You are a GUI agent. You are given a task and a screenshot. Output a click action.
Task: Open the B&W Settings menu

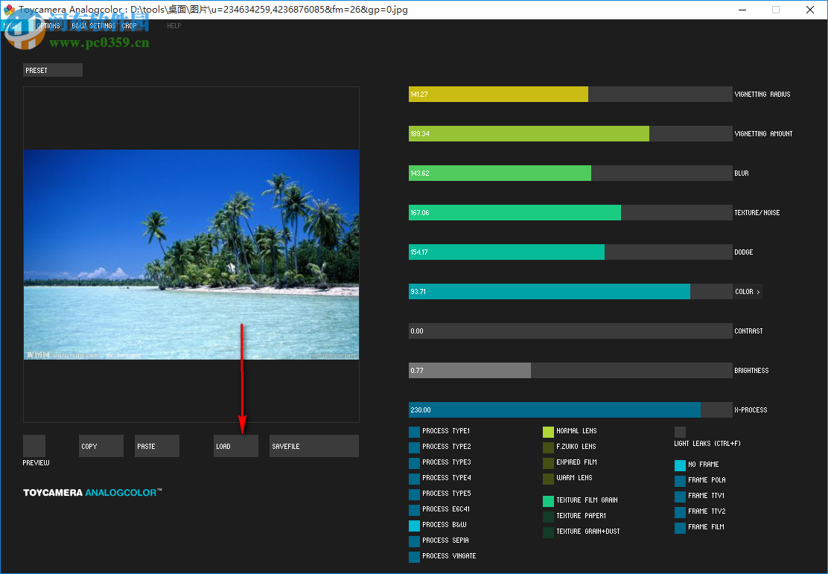coord(93,26)
